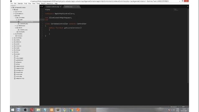The image size is (199, 112).
Task: Open XAMPP from the taskbar
Action: click(52, 110)
